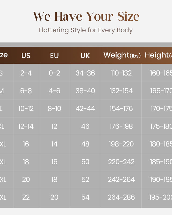
Task: Click the Weight(lbs) column header
Action: tap(122, 55)
